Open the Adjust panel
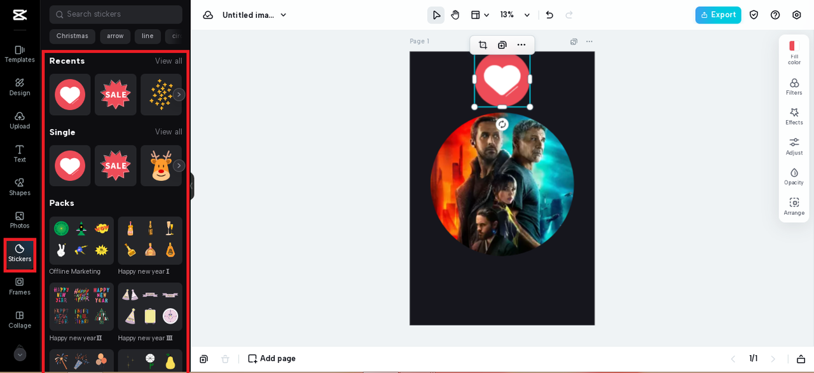The width and height of the screenshot is (814, 373). [x=794, y=147]
